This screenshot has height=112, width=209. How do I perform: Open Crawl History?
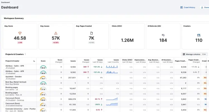[x=188, y=8]
